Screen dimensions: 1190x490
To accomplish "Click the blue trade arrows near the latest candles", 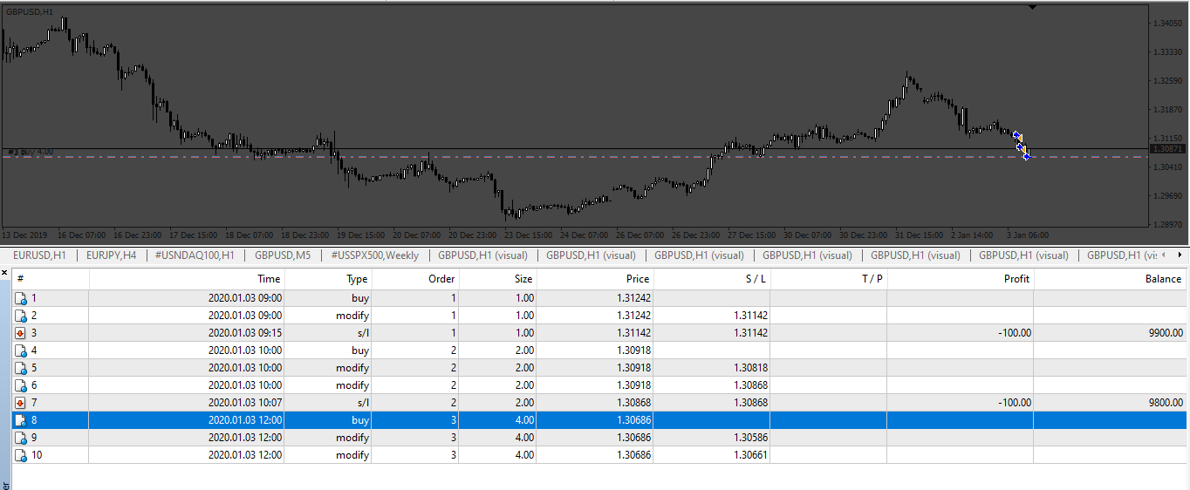I will (1021, 145).
